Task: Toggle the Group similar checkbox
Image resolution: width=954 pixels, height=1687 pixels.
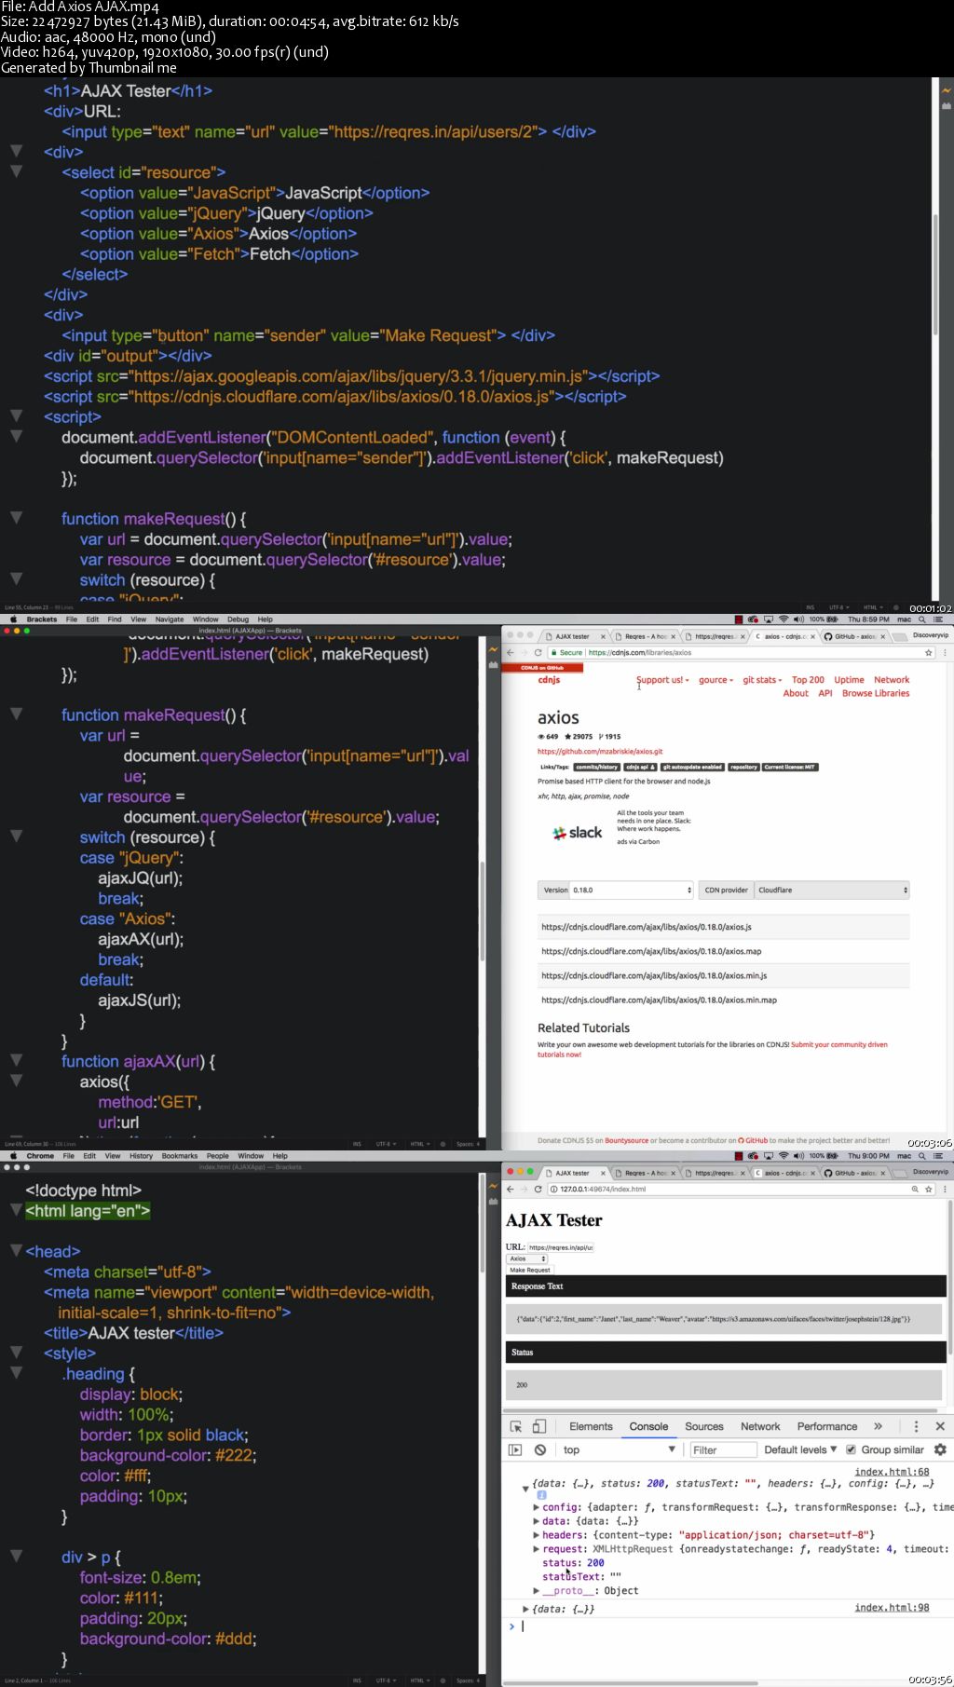Action: pyautogui.click(x=851, y=1449)
